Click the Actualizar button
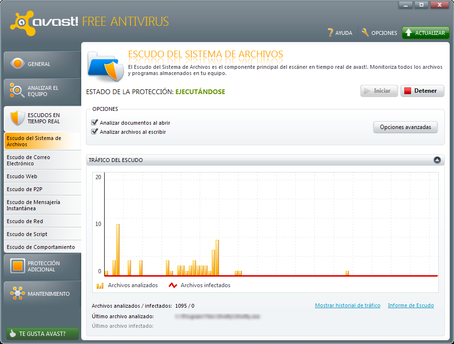The width and height of the screenshot is (454, 344). (426, 32)
